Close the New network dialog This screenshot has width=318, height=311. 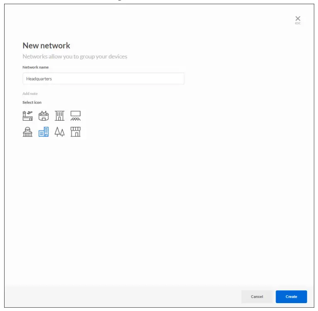coord(298,18)
